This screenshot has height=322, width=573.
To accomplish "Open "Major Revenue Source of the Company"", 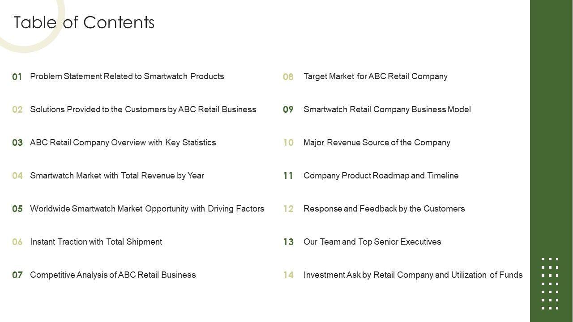I will pyautogui.click(x=376, y=143).
